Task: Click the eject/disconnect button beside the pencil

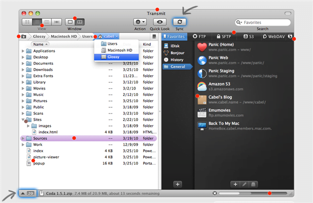Action: click(x=253, y=185)
